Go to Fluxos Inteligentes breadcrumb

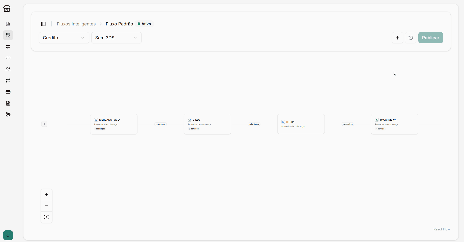[76, 24]
